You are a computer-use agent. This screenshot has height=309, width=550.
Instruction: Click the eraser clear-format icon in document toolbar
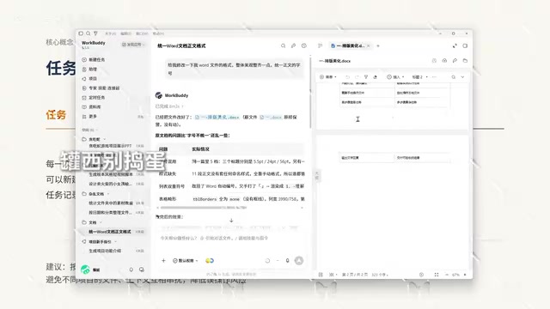375,76
